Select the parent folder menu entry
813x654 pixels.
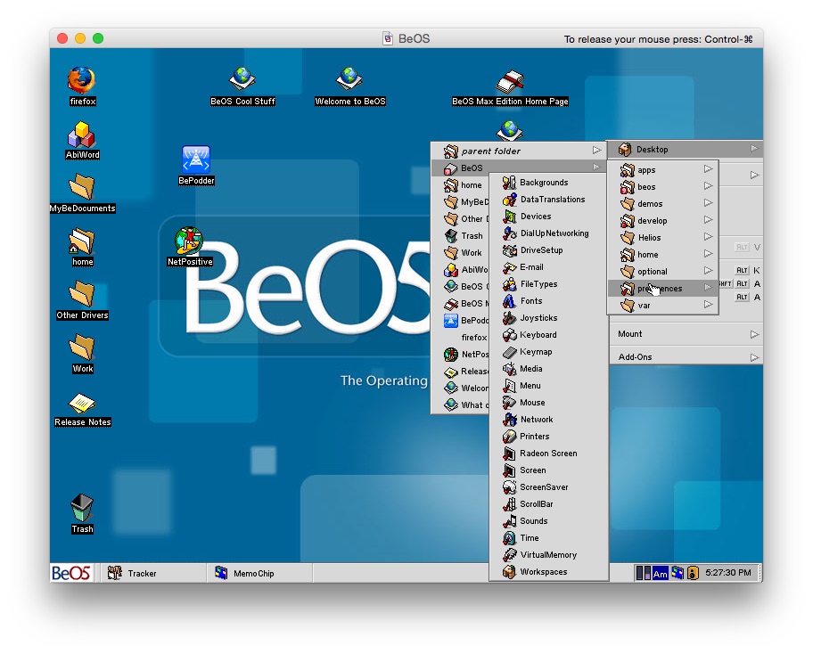coord(519,151)
